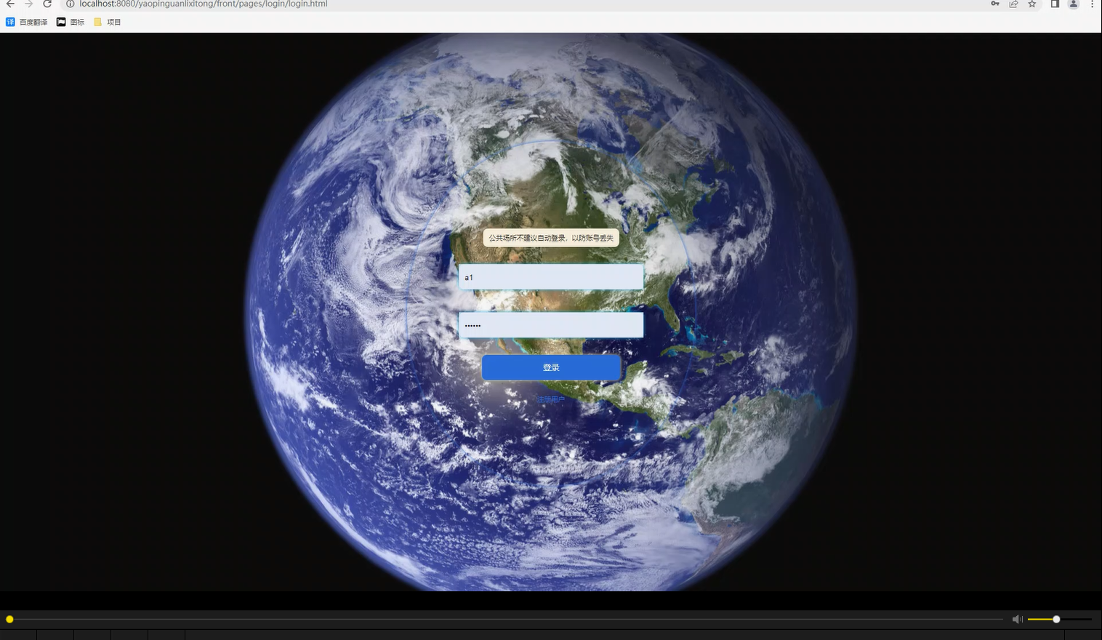The image size is (1102, 640).
Task: Open the 百度翻译 bookmark
Action: point(27,22)
